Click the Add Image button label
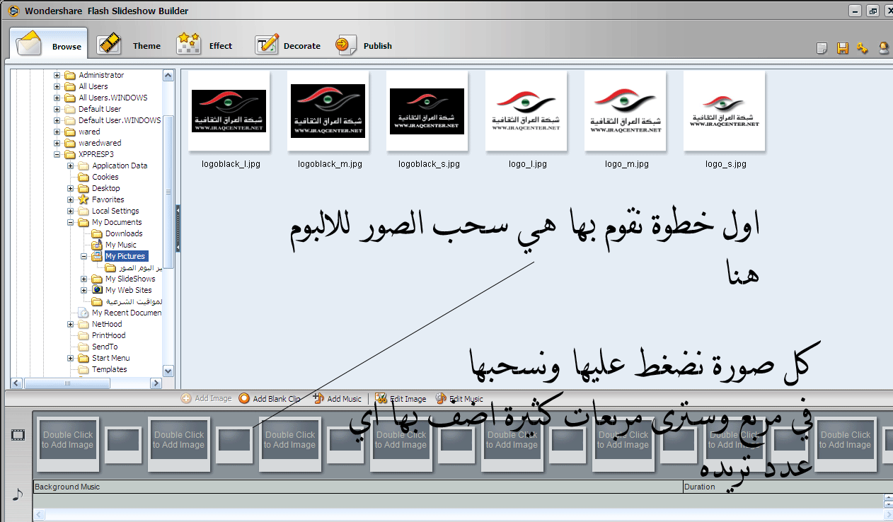893x522 pixels. click(x=213, y=399)
